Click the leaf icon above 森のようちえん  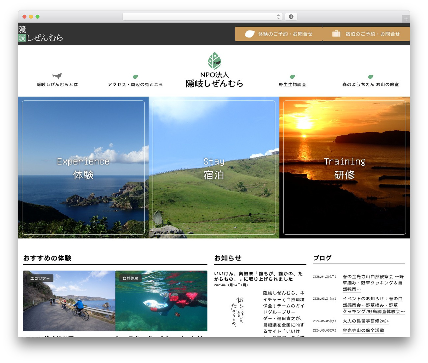point(370,77)
